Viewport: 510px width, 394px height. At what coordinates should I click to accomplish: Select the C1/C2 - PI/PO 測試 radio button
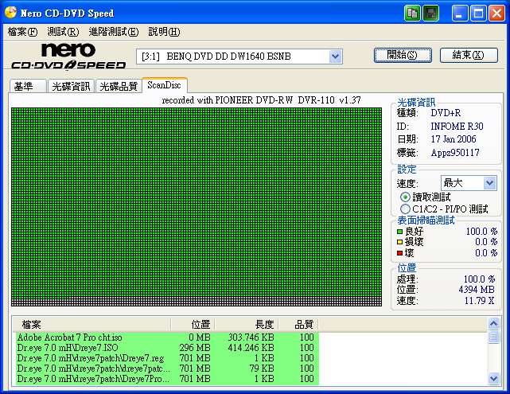pyautogui.click(x=405, y=209)
